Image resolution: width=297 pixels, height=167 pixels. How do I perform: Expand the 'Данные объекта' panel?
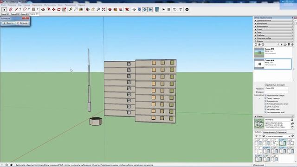click(274, 20)
